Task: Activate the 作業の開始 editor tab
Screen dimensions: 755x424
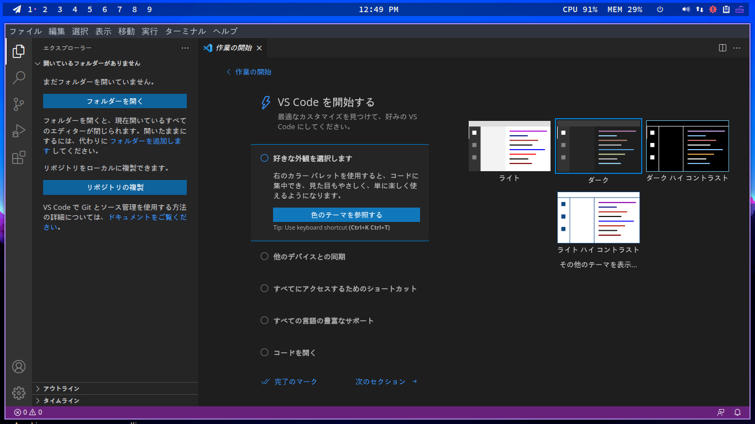Action: pos(233,48)
